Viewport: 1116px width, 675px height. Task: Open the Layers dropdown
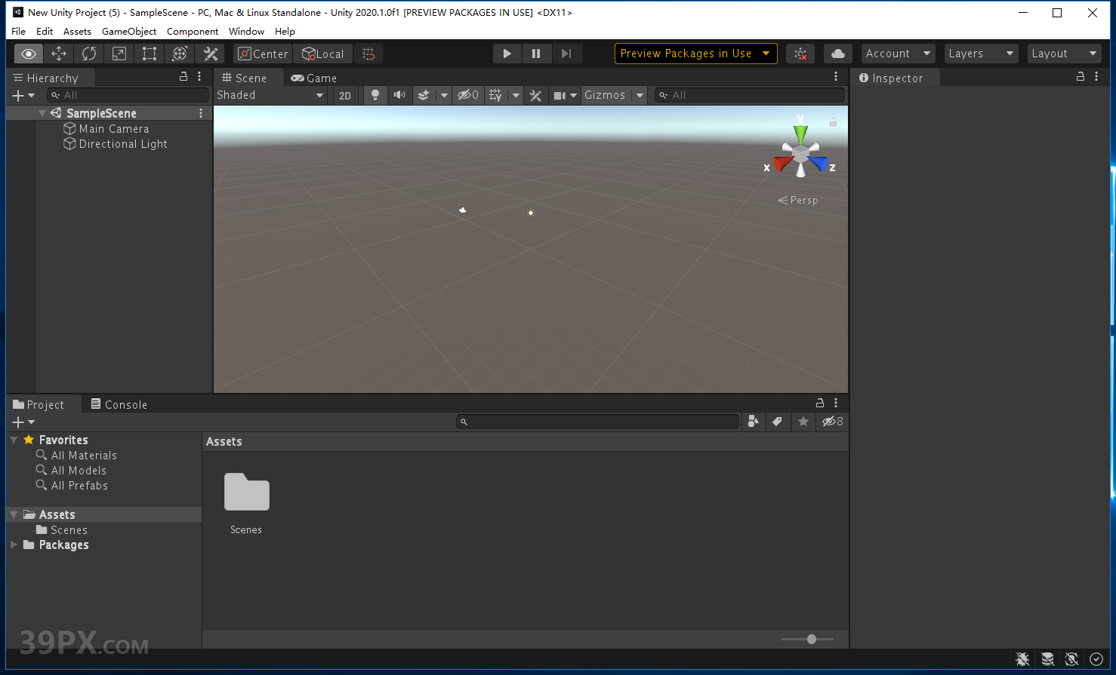(x=981, y=54)
